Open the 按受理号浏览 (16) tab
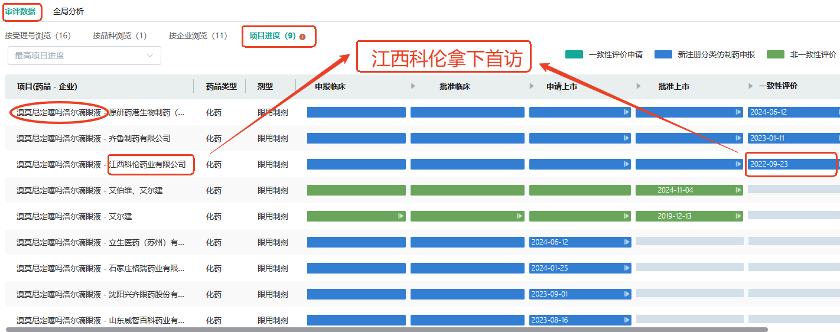840x332 pixels. point(38,35)
